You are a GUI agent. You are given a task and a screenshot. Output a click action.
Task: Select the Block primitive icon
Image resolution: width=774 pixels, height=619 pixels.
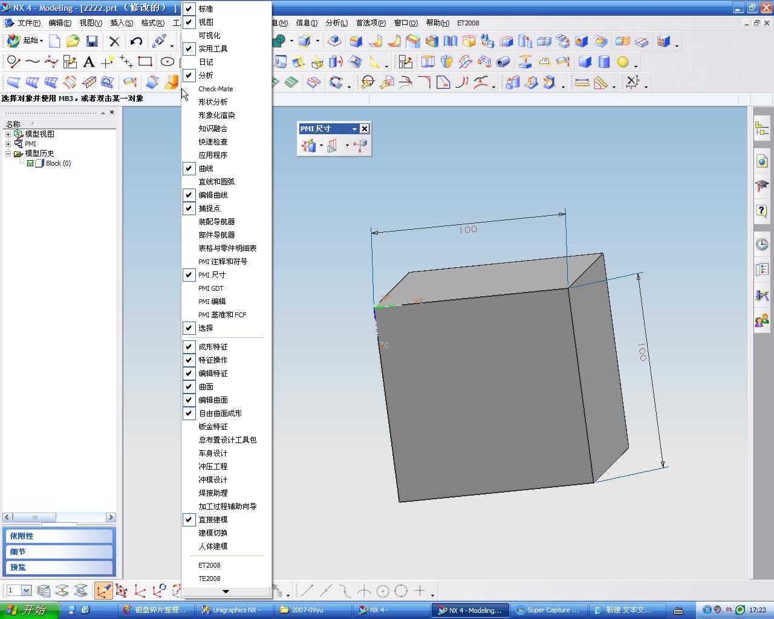[x=585, y=62]
